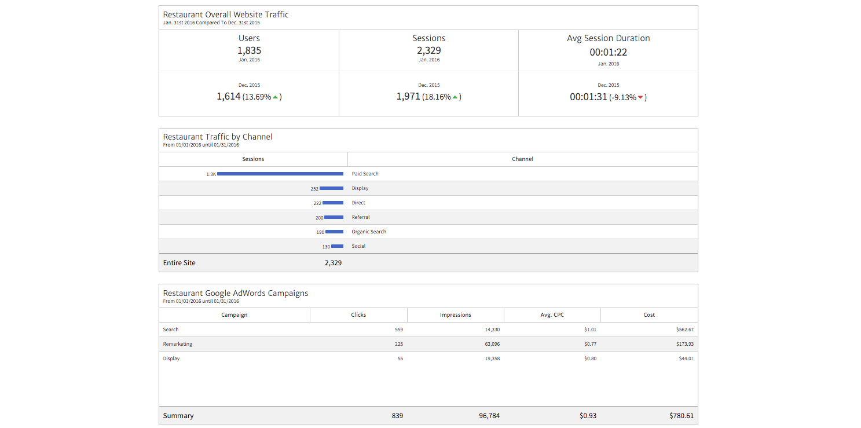Image resolution: width=861 pixels, height=428 pixels.
Task: Click the Campaign column header
Action: 235,315
